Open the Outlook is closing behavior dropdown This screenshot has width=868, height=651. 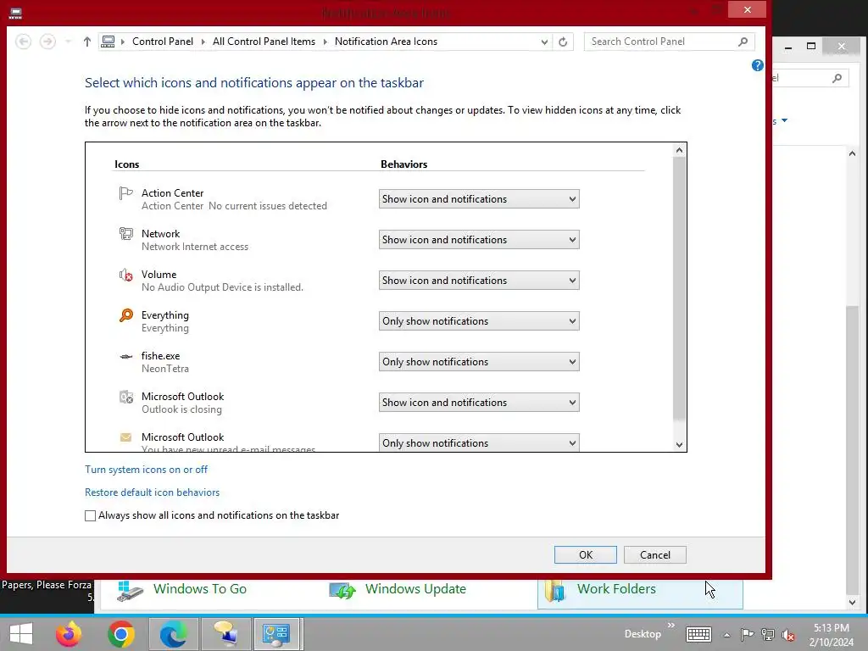click(479, 403)
